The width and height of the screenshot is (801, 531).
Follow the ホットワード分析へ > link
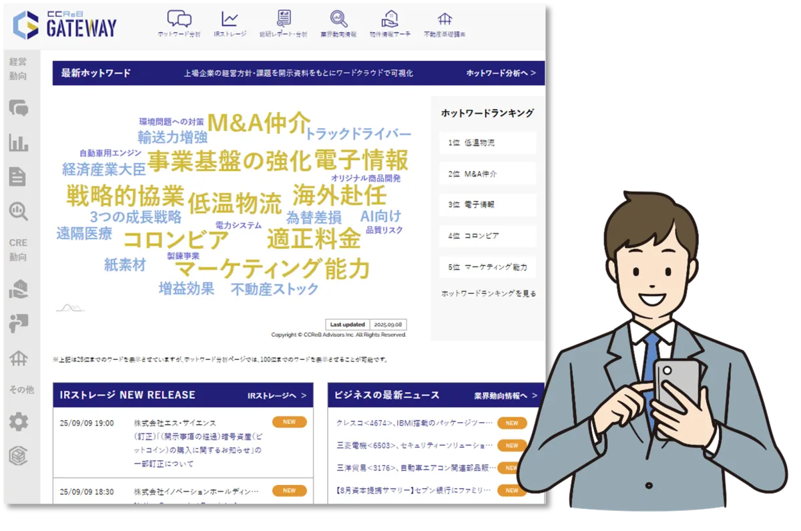[x=501, y=73]
